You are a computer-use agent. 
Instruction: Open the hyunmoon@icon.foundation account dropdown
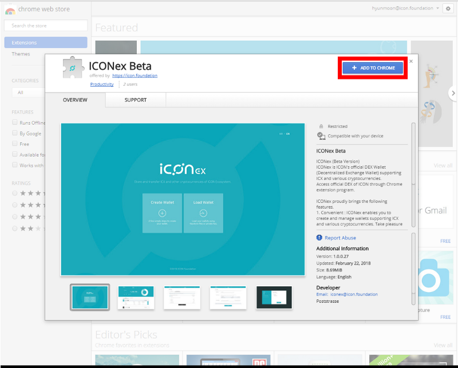(405, 8)
